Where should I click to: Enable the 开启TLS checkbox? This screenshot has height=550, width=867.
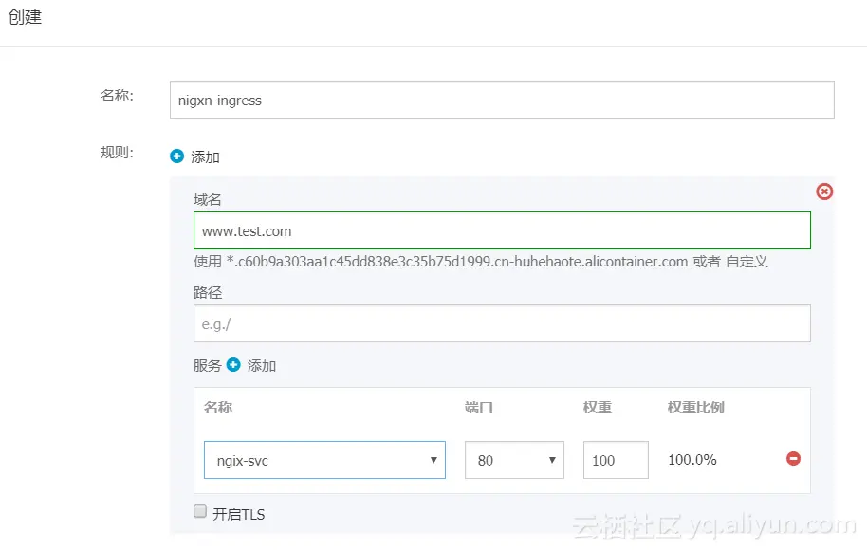pos(200,511)
